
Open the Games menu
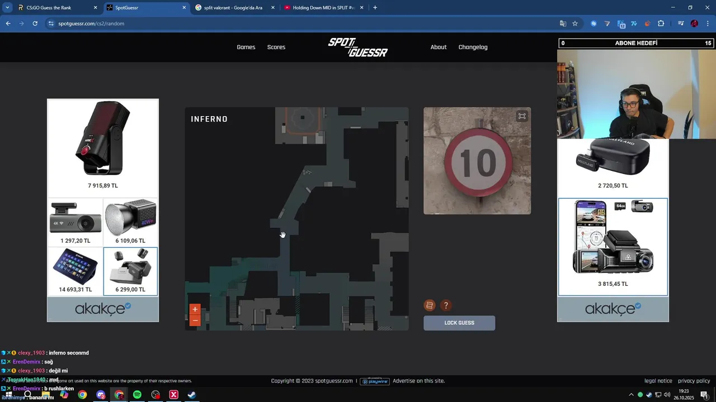tap(246, 47)
